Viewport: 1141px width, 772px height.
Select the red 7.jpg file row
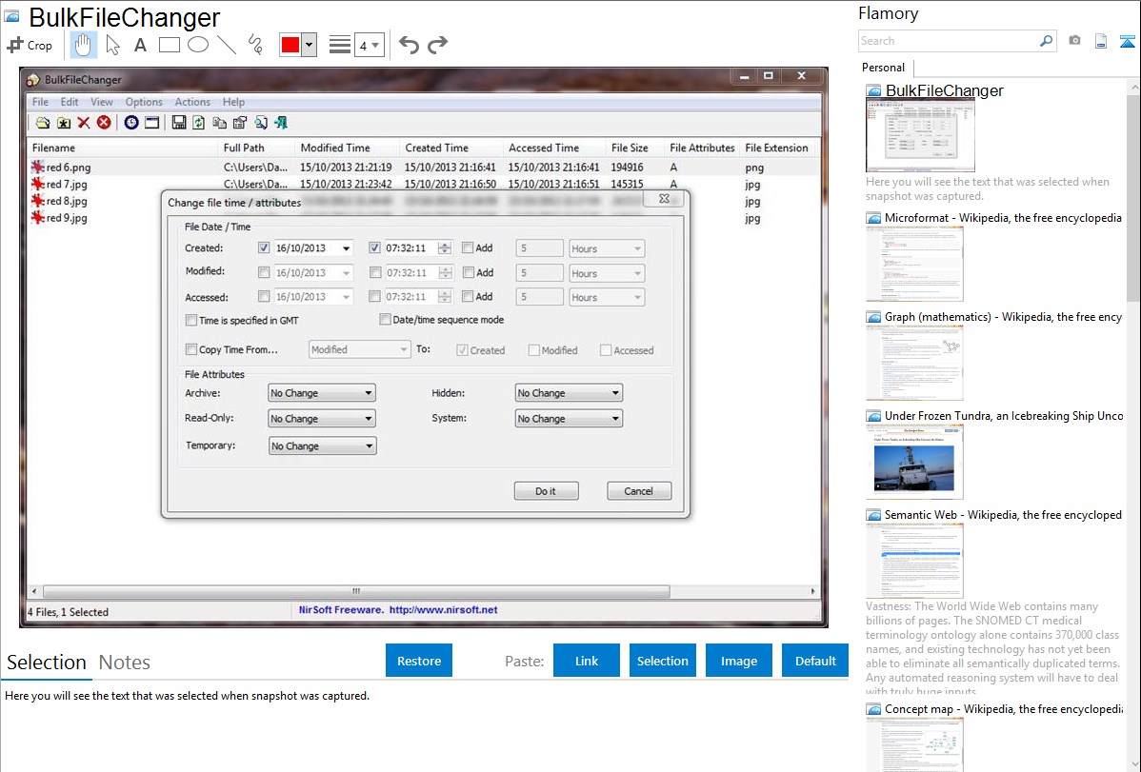pyautogui.click(x=422, y=184)
